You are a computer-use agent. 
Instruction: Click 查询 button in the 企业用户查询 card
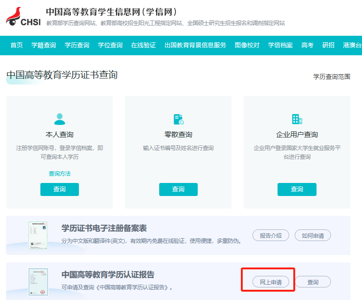297,189
